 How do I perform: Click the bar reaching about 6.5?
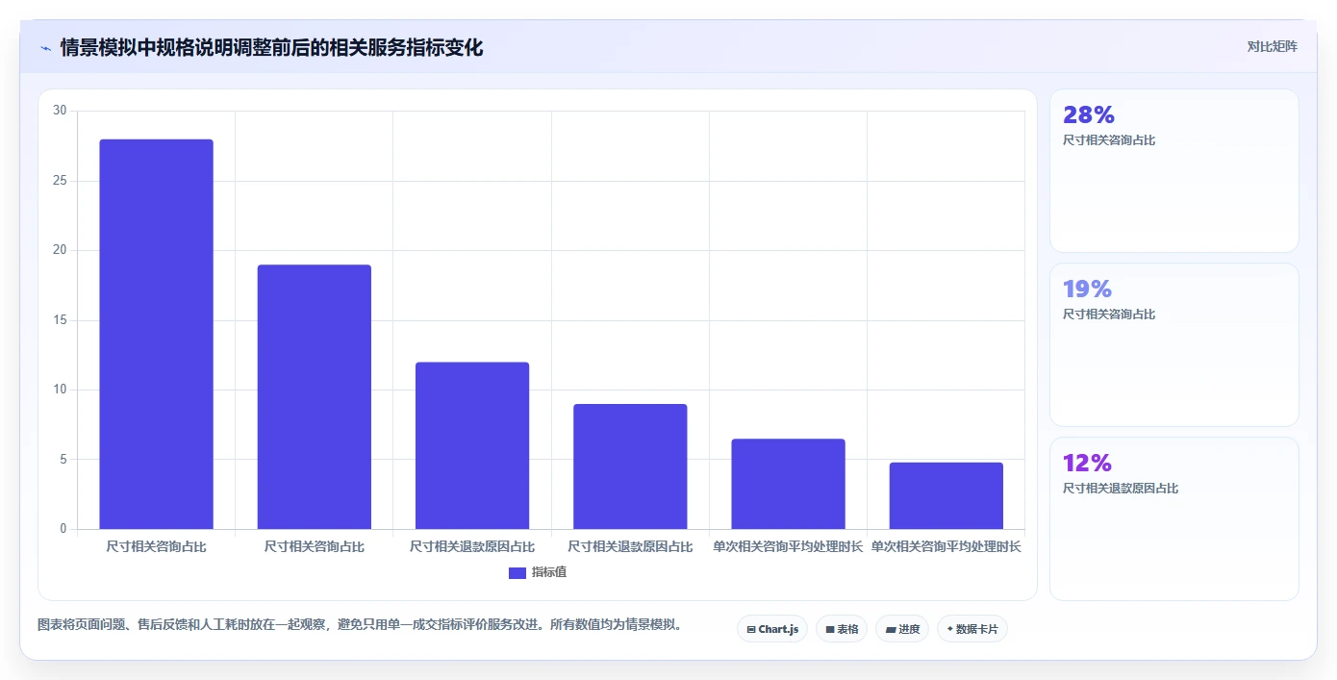(x=788, y=484)
